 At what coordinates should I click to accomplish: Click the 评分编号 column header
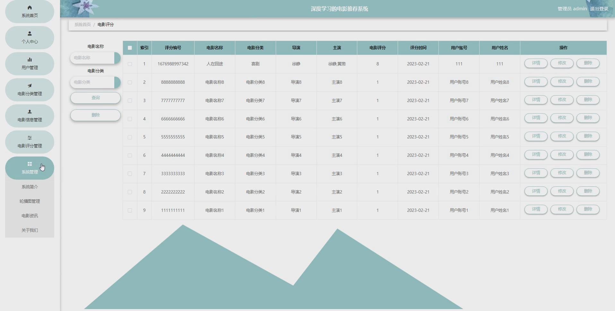coord(173,48)
